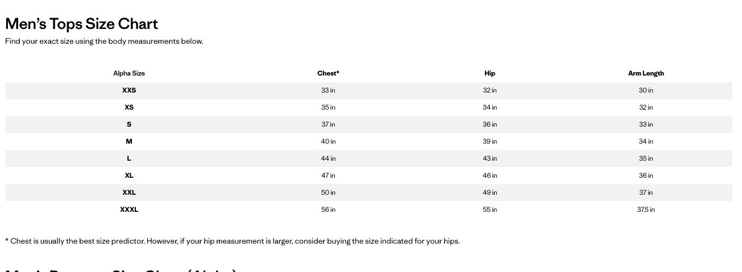Select the 56 in chest measurement
This screenshot has height=272, width=742.
328,210
